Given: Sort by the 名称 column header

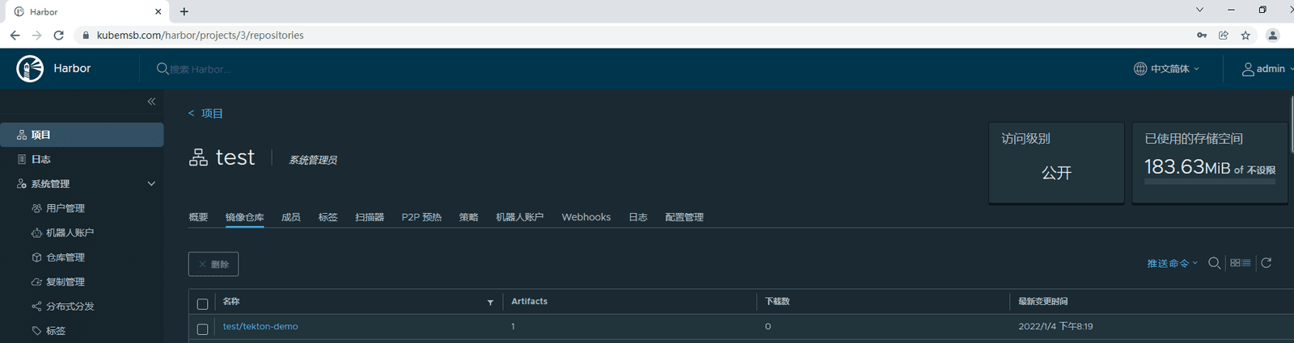Looking at the screenshot, I should click(231, 302).
